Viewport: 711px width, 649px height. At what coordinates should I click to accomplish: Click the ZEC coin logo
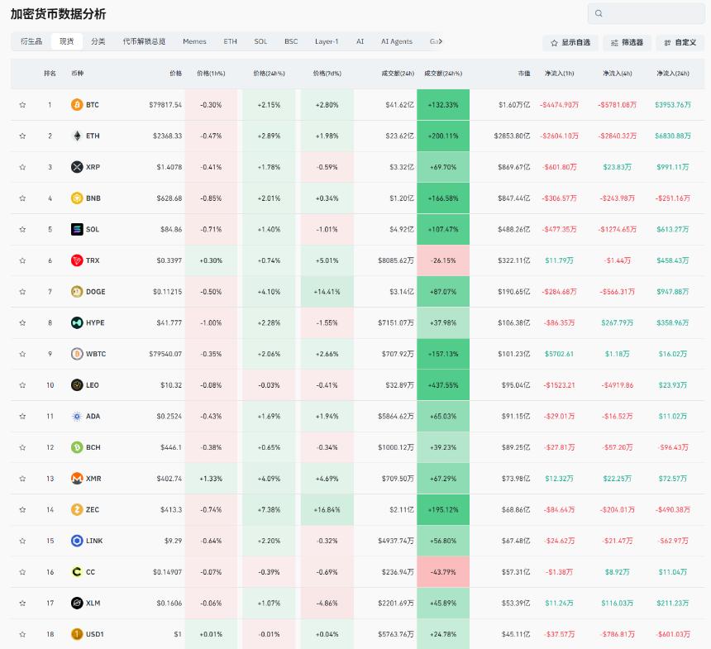tap(77, 509)
